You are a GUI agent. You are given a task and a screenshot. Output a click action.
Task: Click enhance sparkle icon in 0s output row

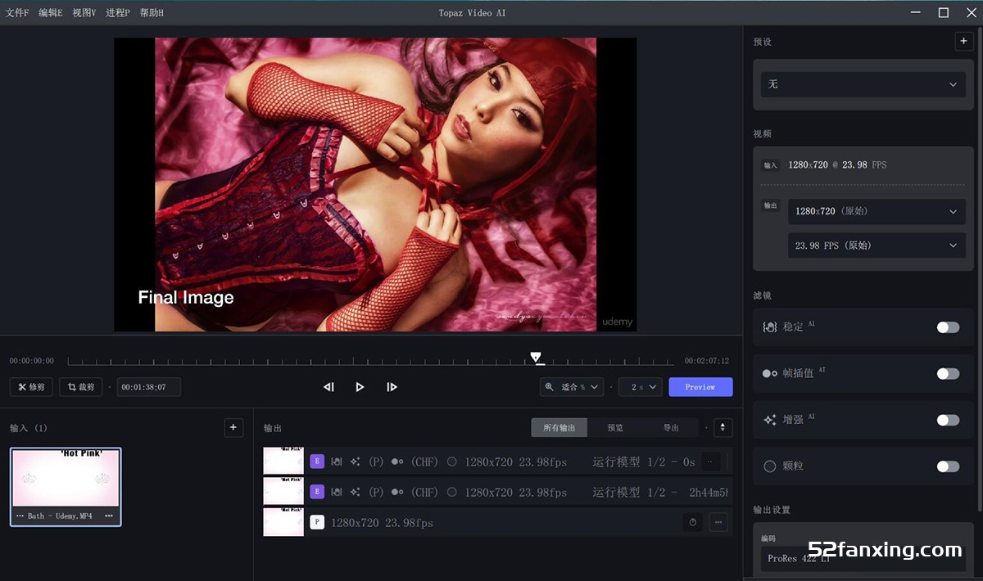tap(355, 462)
